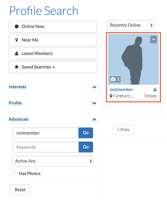Collapse the Advanced section chevron
This screenshot has height=202, width=167.
point(94,119)
